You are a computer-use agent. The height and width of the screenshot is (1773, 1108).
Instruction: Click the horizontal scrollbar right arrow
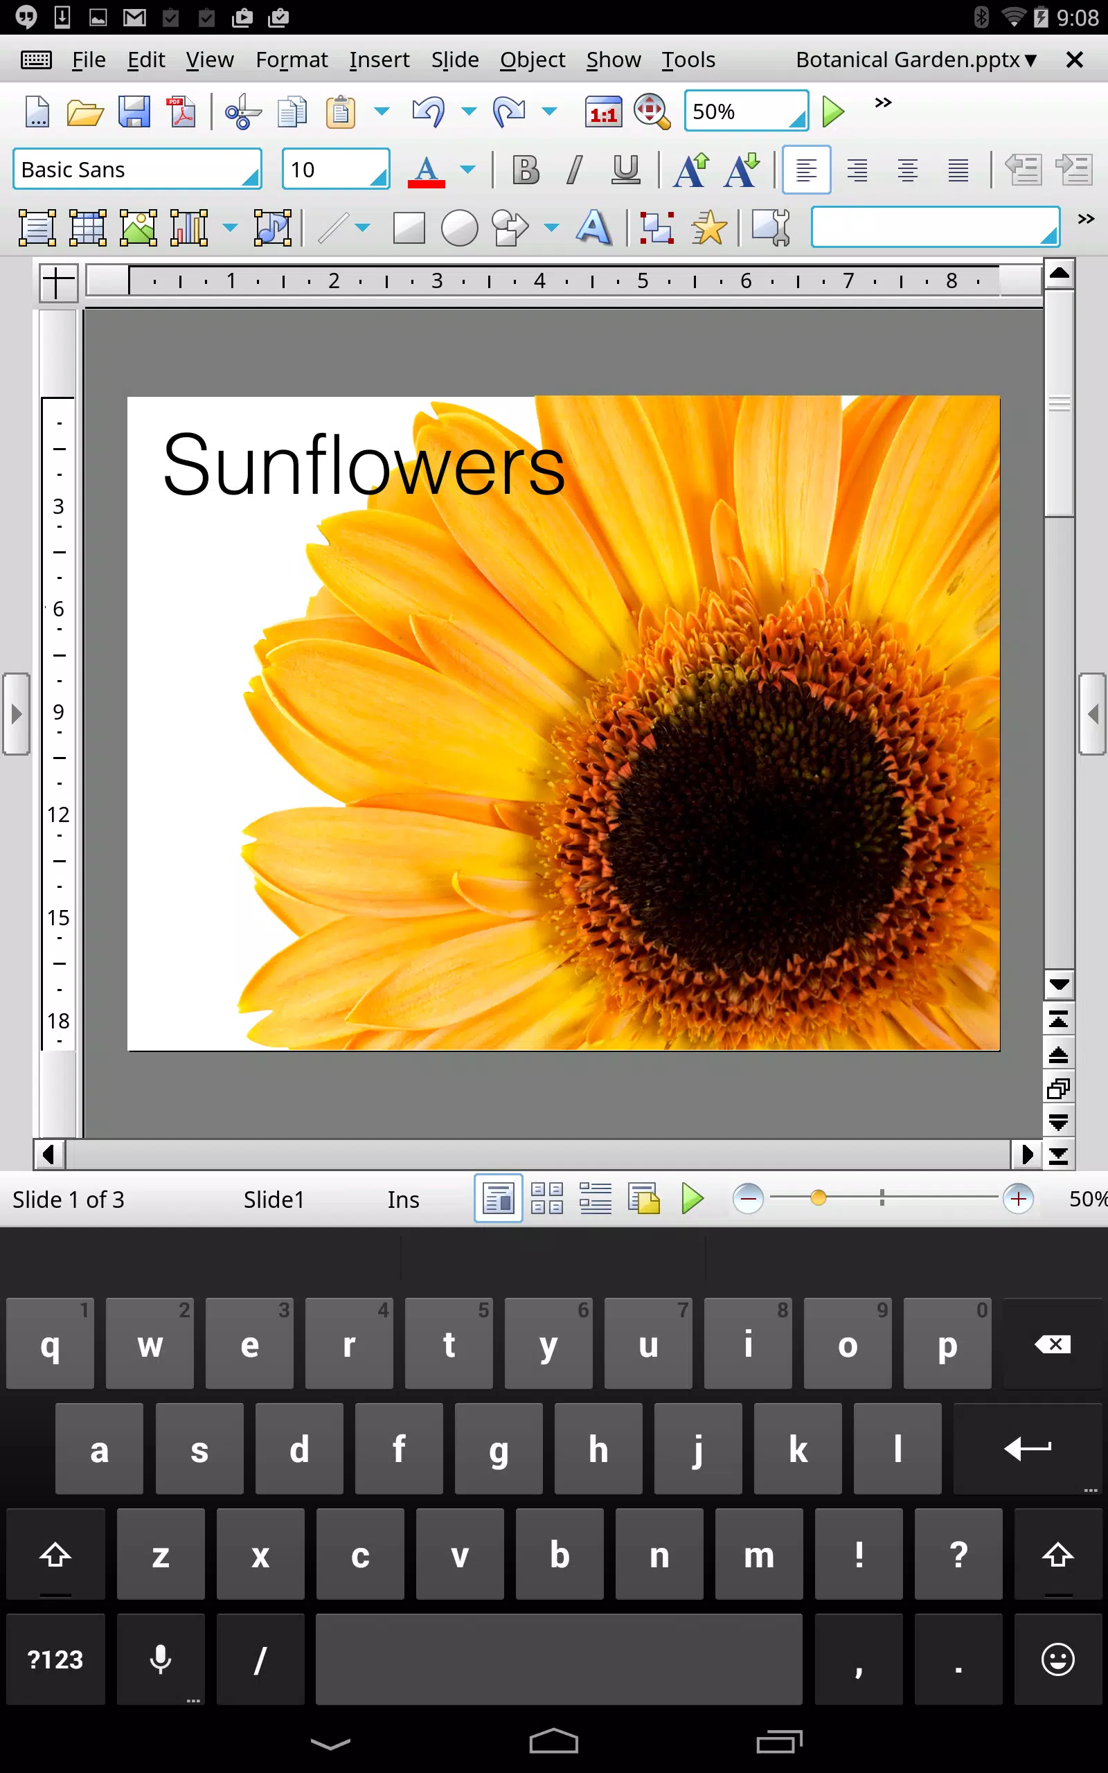pyautogui.click(x=1027, y=1155)
